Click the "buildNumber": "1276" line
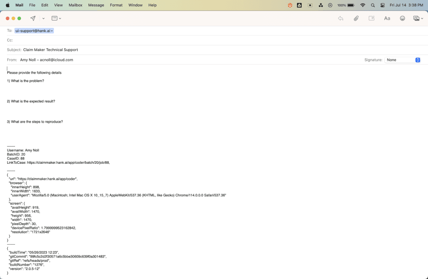 click(x=27, y=265)
